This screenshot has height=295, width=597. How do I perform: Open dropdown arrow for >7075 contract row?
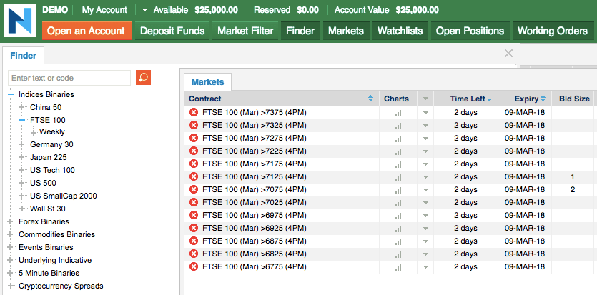[x=425, y=190]
